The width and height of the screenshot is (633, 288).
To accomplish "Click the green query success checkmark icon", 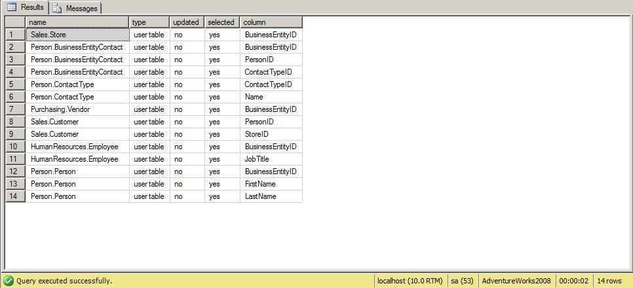I will [x=9, y=281].
